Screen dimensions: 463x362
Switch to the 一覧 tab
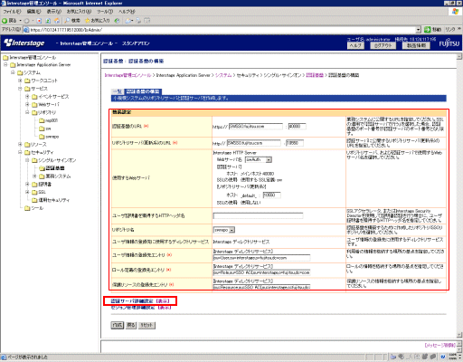(x=118, y=91)
